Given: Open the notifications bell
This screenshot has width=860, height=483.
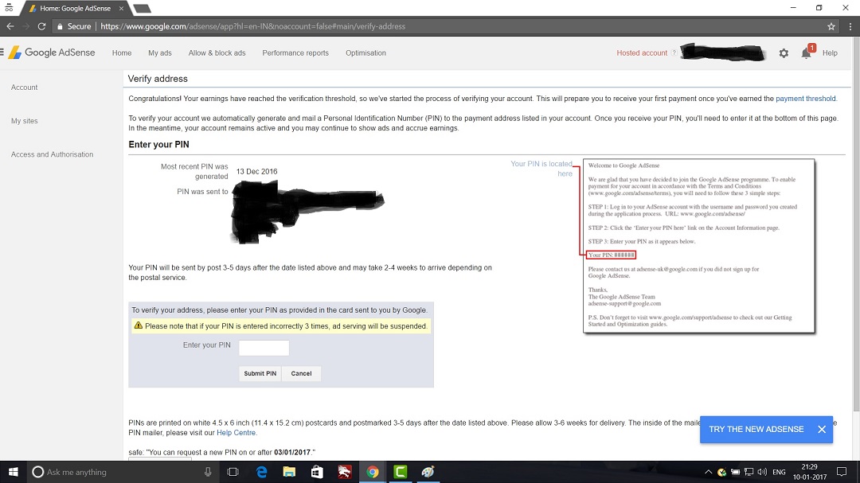Looking at the screenshot, I should click(x=806, y=53).
